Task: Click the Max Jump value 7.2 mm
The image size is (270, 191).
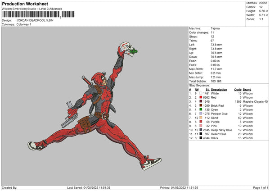Action: point(216,77)
